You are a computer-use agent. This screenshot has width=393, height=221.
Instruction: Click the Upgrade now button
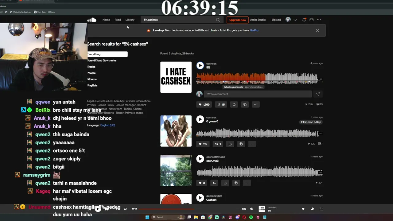pyautogui.click(x=237, y=20)
